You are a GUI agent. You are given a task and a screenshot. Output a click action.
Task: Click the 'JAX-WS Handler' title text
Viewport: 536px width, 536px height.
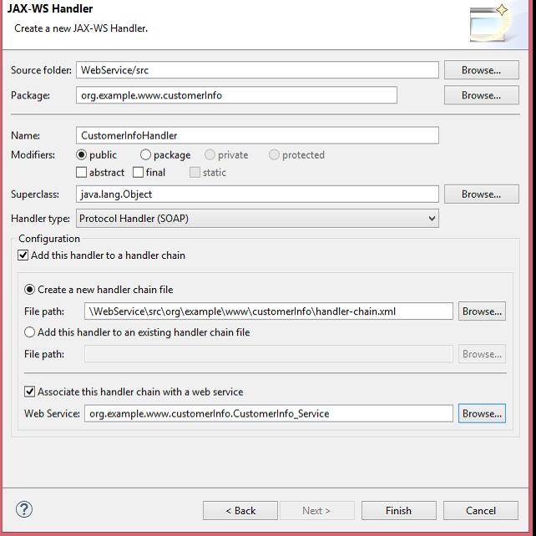pos(50,8)
